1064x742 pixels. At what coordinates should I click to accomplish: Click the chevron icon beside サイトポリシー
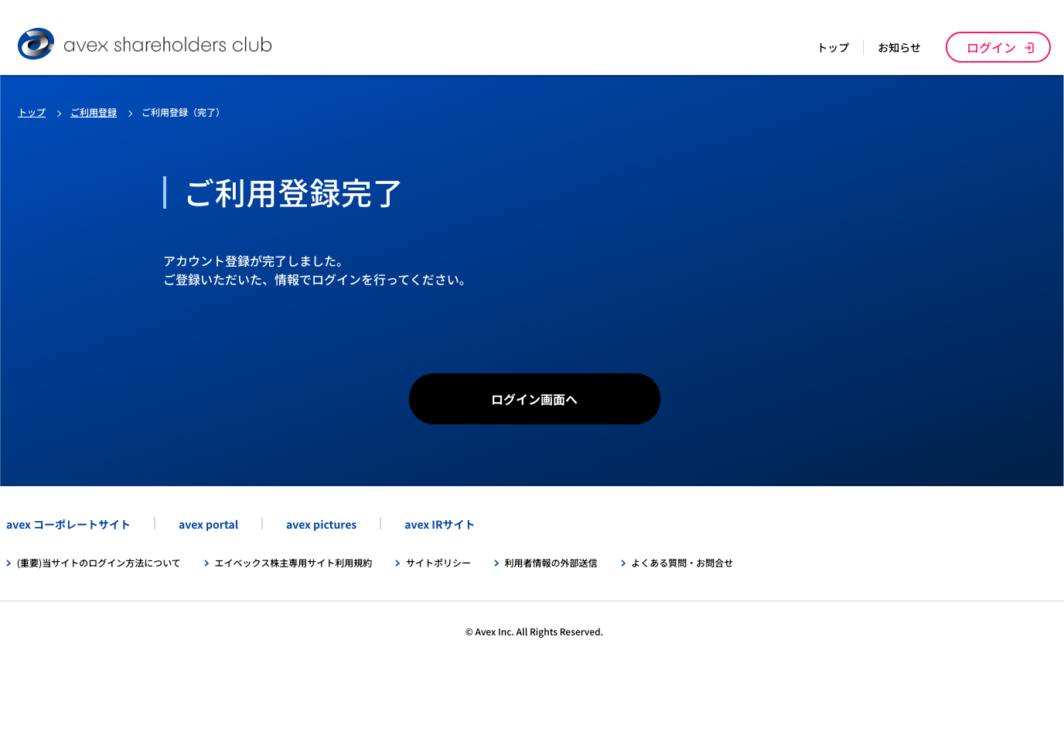[x=397, y=563]
